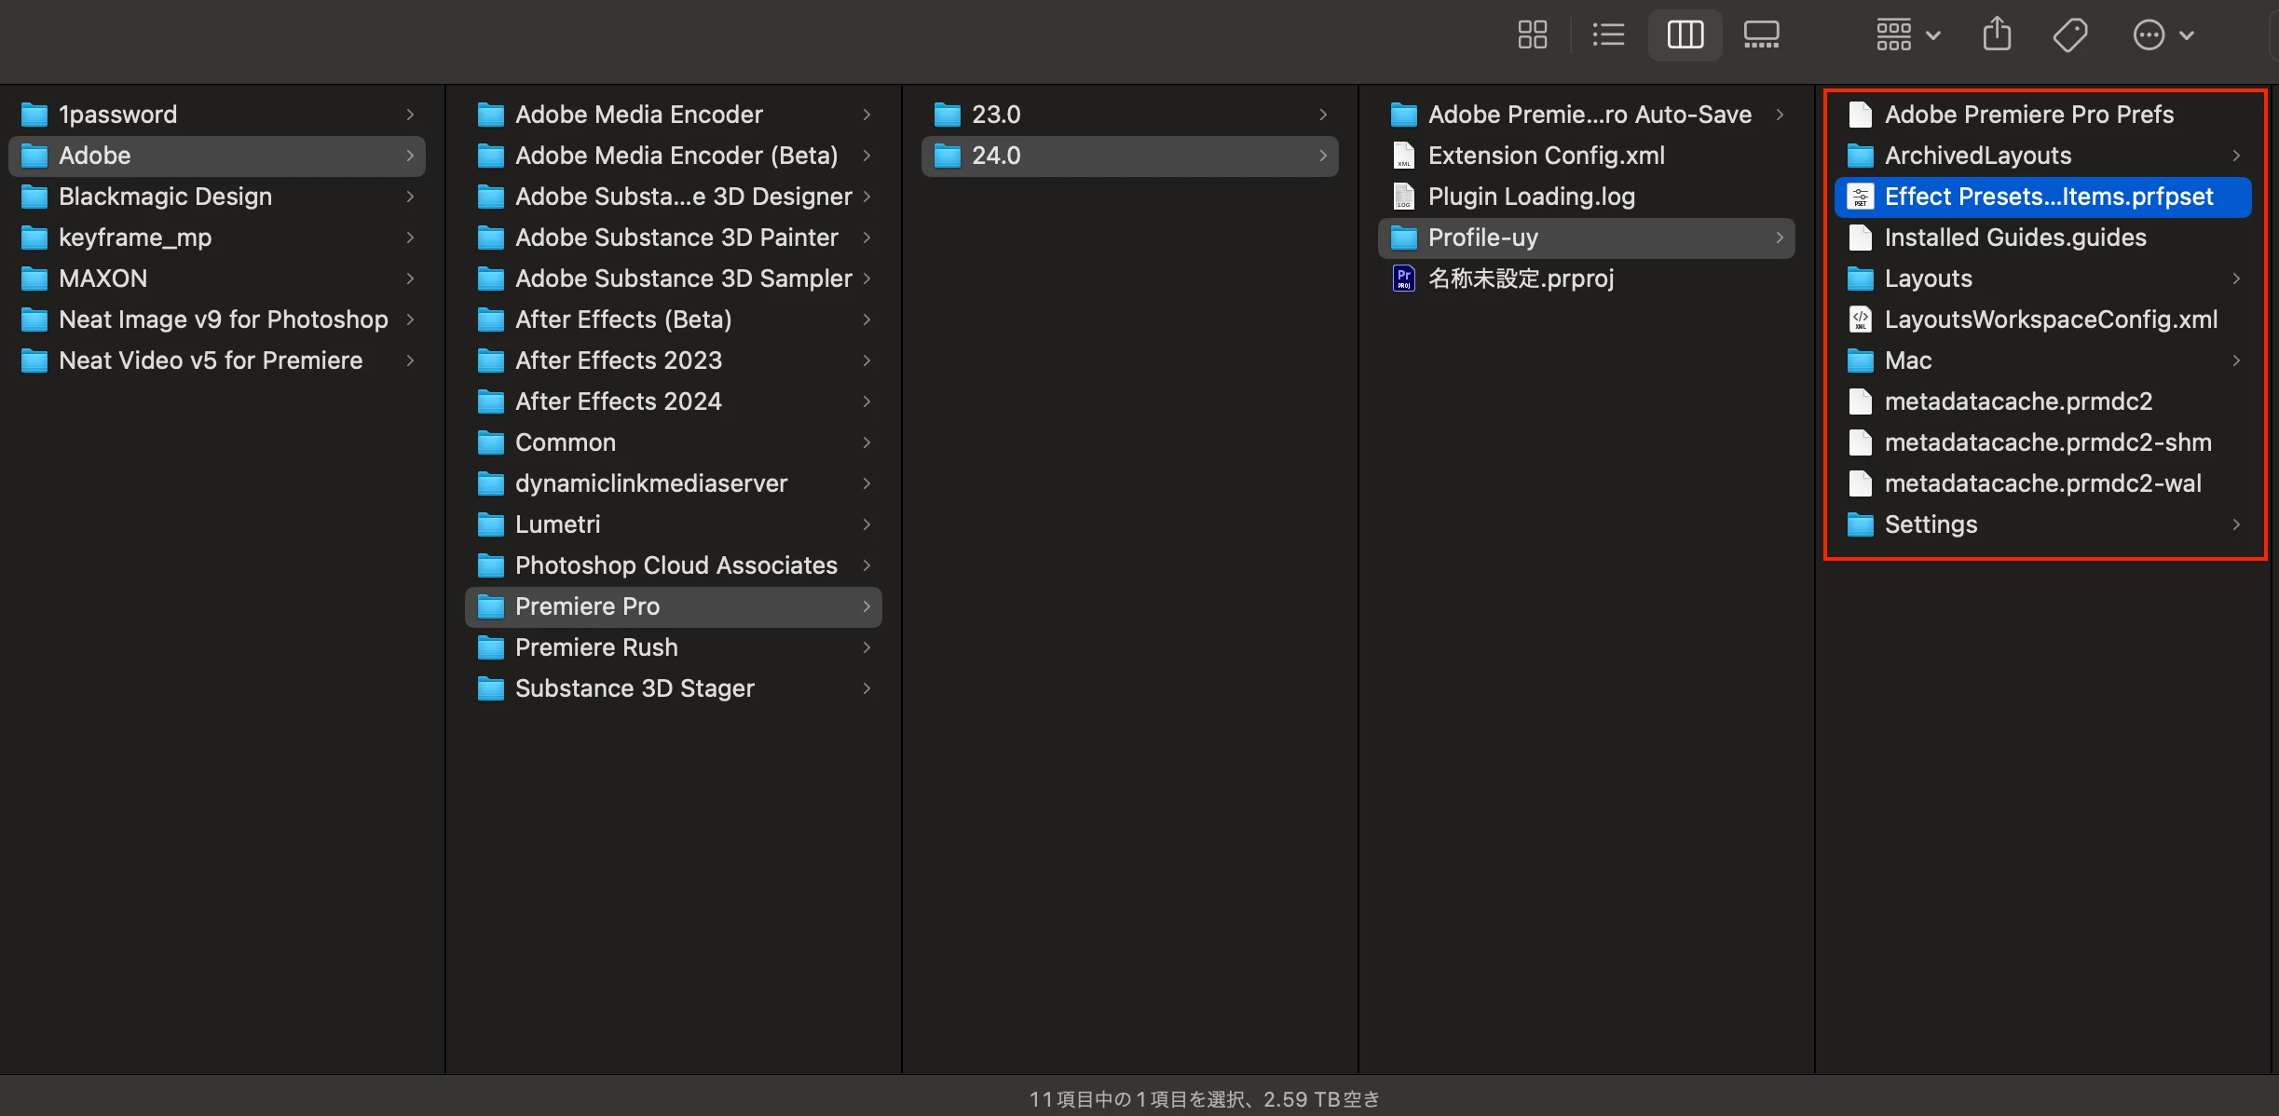Expand the ArchivedLayouts folder chevron
Screen dimensions: 2279x1116
[x=2236, y=156]
